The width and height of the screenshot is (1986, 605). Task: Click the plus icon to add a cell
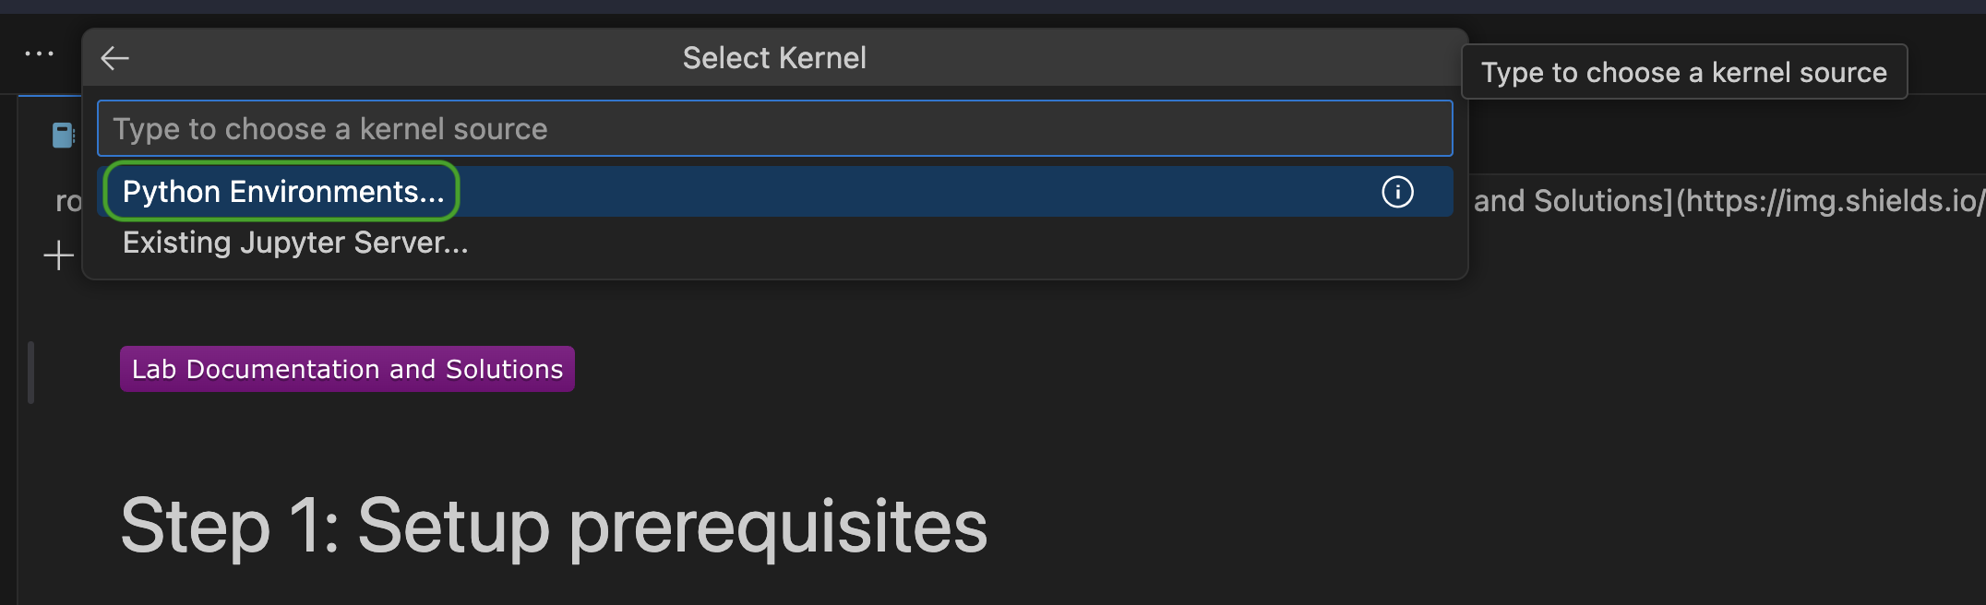pos(59,255)
